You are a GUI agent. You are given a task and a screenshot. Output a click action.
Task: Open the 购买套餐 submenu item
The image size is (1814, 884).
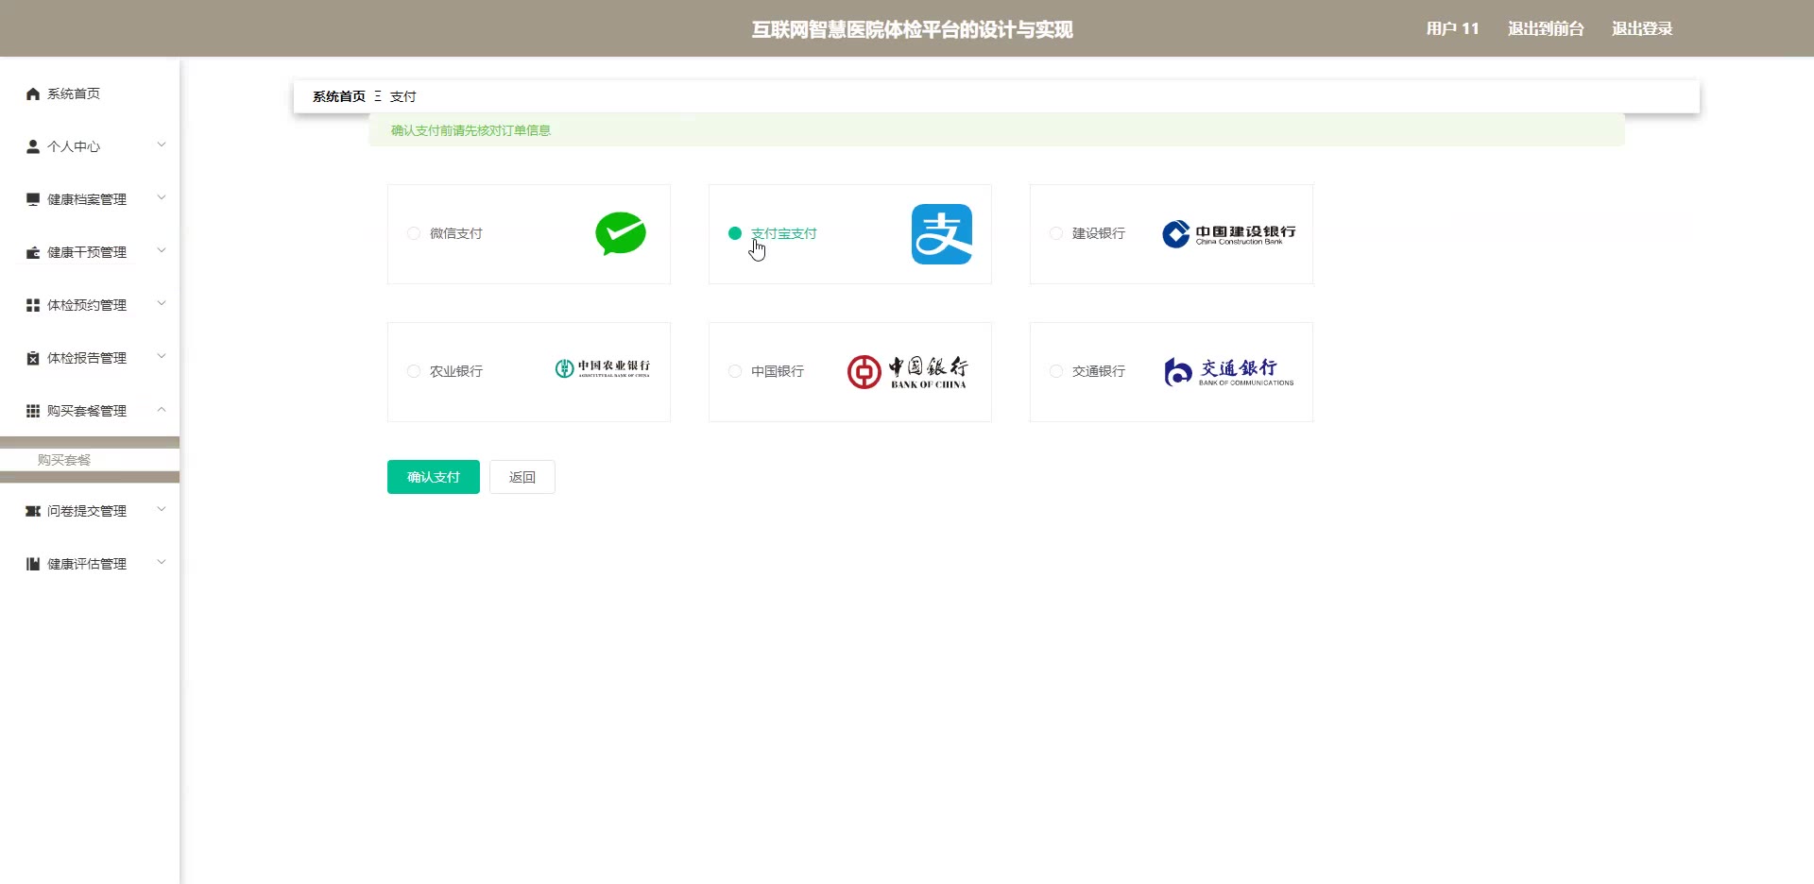tap(90, 460)
